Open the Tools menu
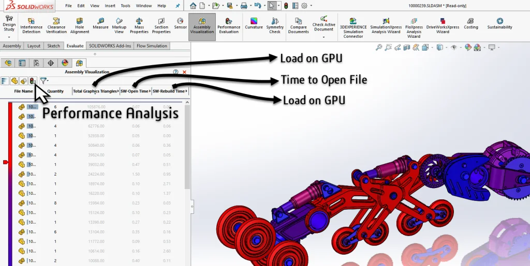 click(x=125, y=6)
